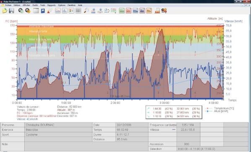Click the open folder icon in the toolbar

pyautogui.click(x=5, y=11)
